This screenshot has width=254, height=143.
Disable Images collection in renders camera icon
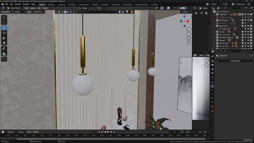pos(251,41)
